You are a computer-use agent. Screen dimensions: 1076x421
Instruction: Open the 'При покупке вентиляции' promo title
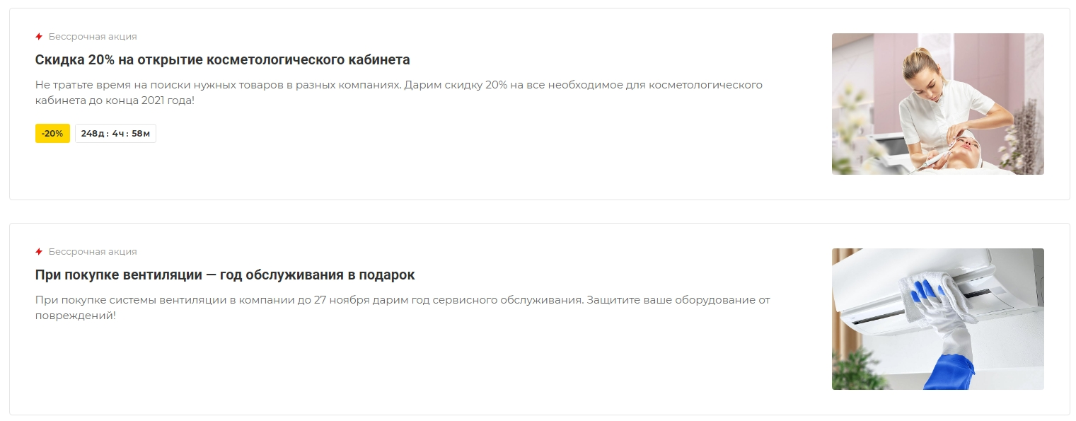click(225, 275)
